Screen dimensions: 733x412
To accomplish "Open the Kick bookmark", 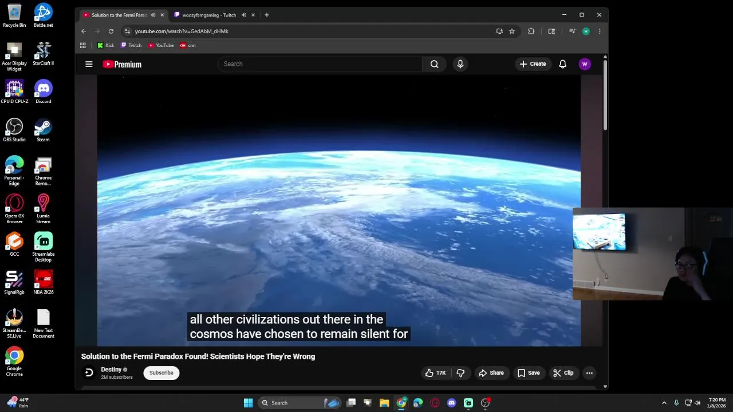I will coord(106,45).
